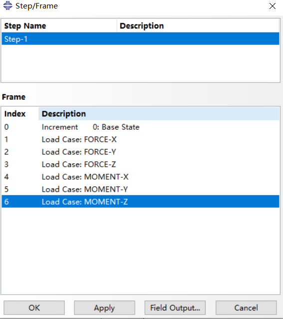Select Load Case MOMENT-Y frame
The image size is (283, 319).
click(140, 189)
